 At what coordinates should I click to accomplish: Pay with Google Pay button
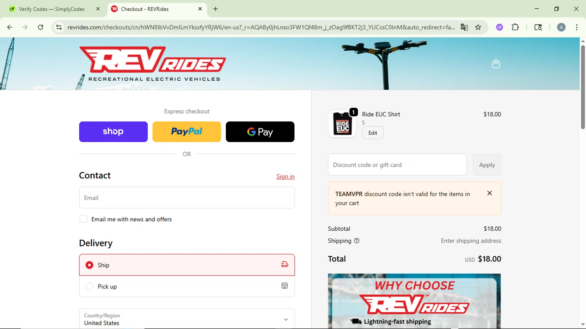[260, 132]
